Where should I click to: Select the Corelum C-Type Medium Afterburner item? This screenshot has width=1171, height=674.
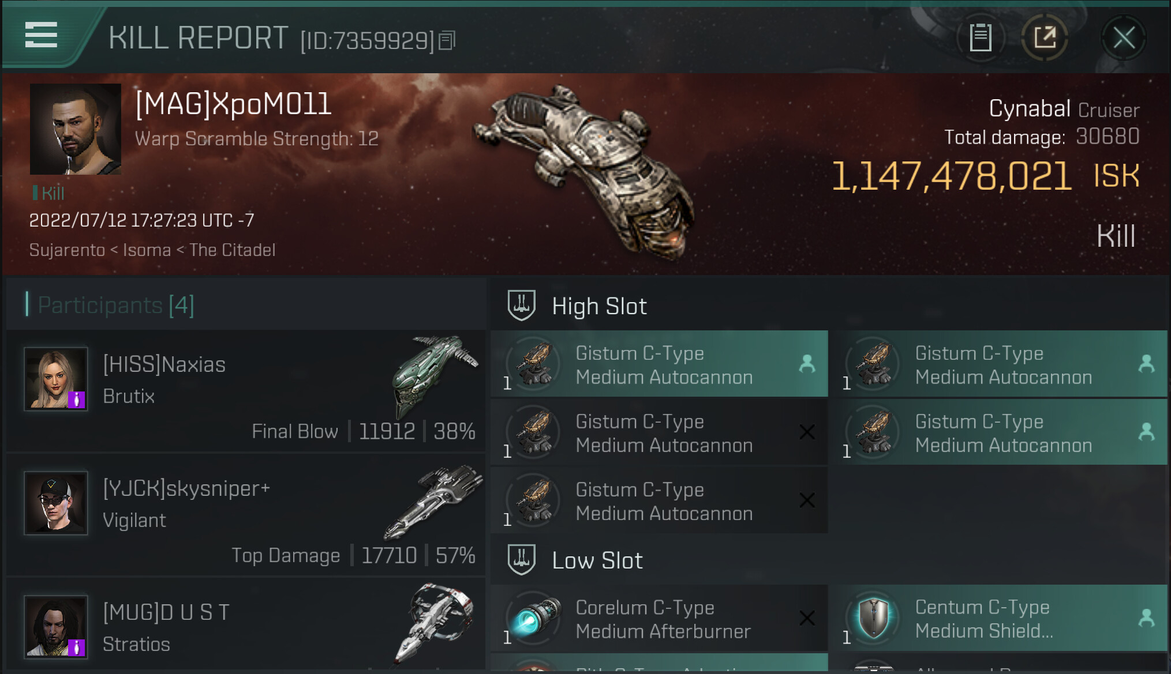pos(659,619)
